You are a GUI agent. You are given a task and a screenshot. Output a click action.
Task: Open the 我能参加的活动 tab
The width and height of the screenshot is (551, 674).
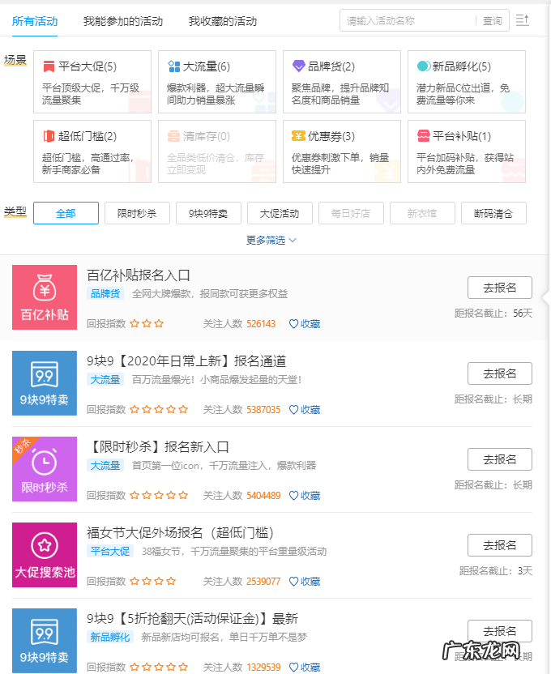123,21
